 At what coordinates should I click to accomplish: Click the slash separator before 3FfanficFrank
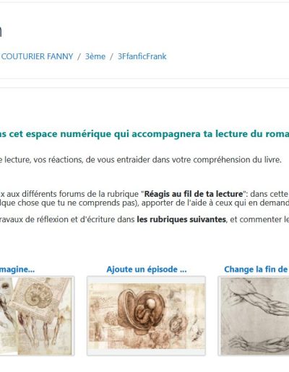coord(111,57)
